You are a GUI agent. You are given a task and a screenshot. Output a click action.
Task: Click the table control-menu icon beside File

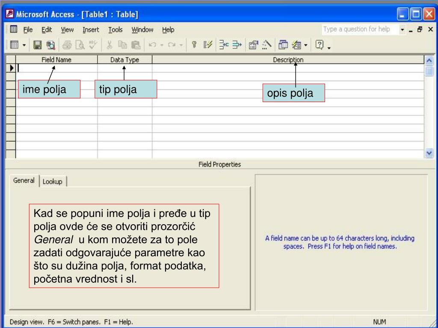[x=14, y=29]
